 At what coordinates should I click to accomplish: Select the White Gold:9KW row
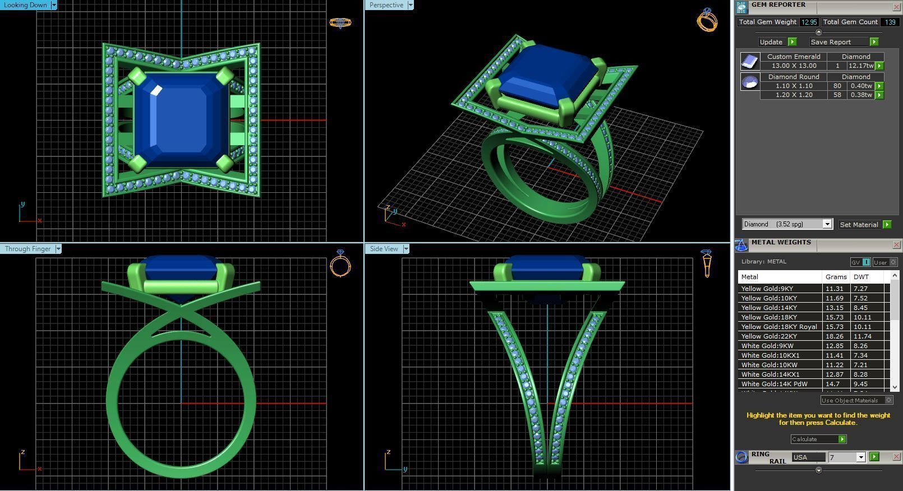(813, 346)
